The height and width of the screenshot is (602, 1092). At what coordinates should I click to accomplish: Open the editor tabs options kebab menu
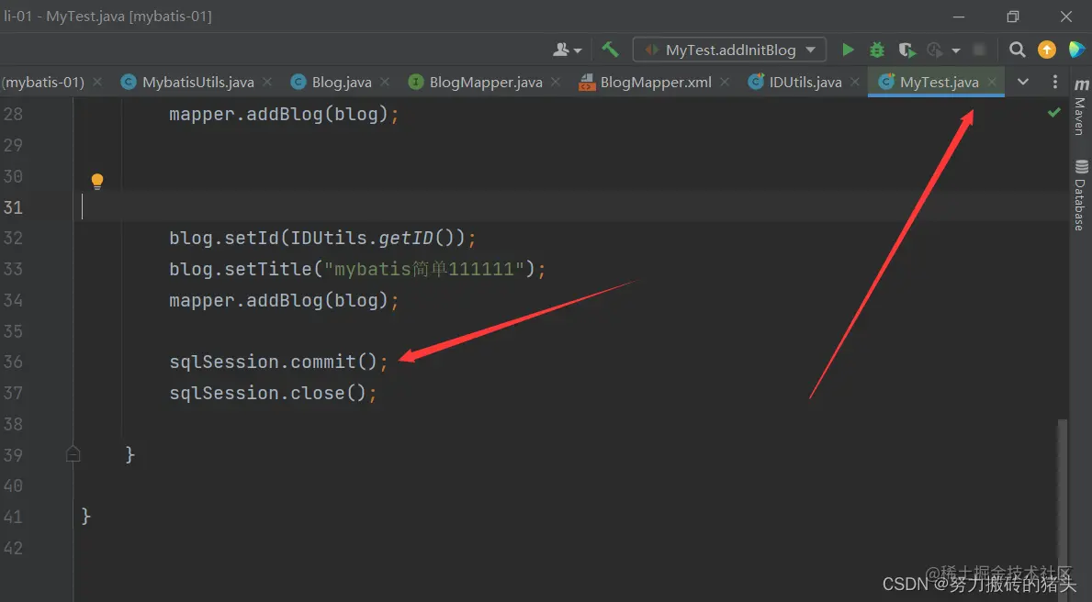(x=1055, y=82)
